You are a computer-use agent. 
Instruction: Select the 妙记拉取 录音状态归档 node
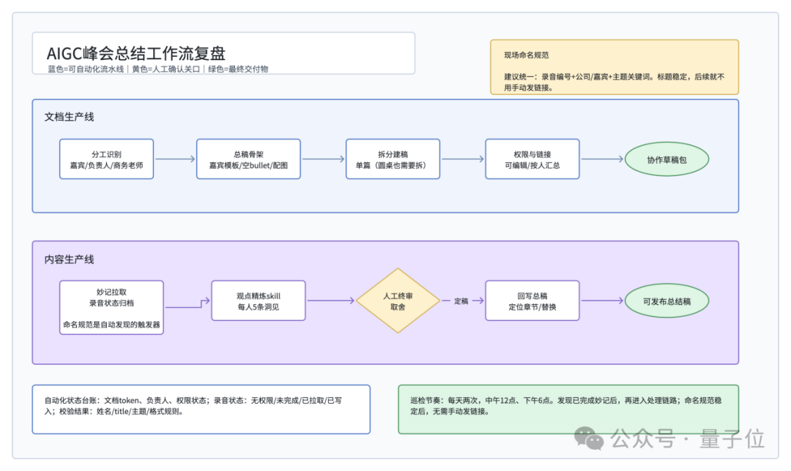(x=111, y=307)
